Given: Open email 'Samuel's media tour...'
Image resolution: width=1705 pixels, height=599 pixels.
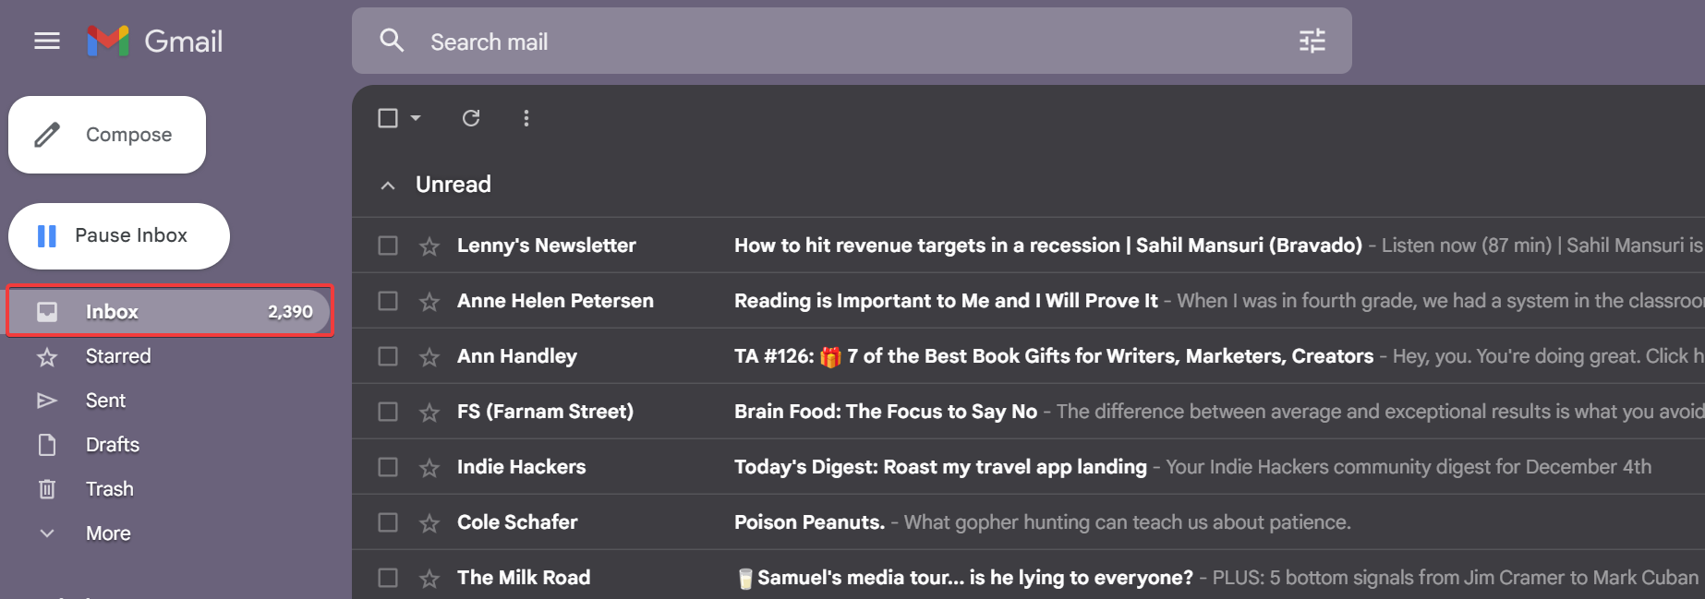Looking at the screenshot, I should (966, 578).
